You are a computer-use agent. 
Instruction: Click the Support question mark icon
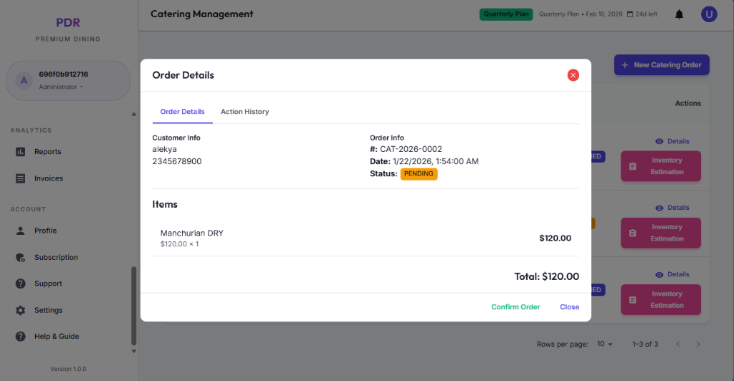tap(20, 284)
